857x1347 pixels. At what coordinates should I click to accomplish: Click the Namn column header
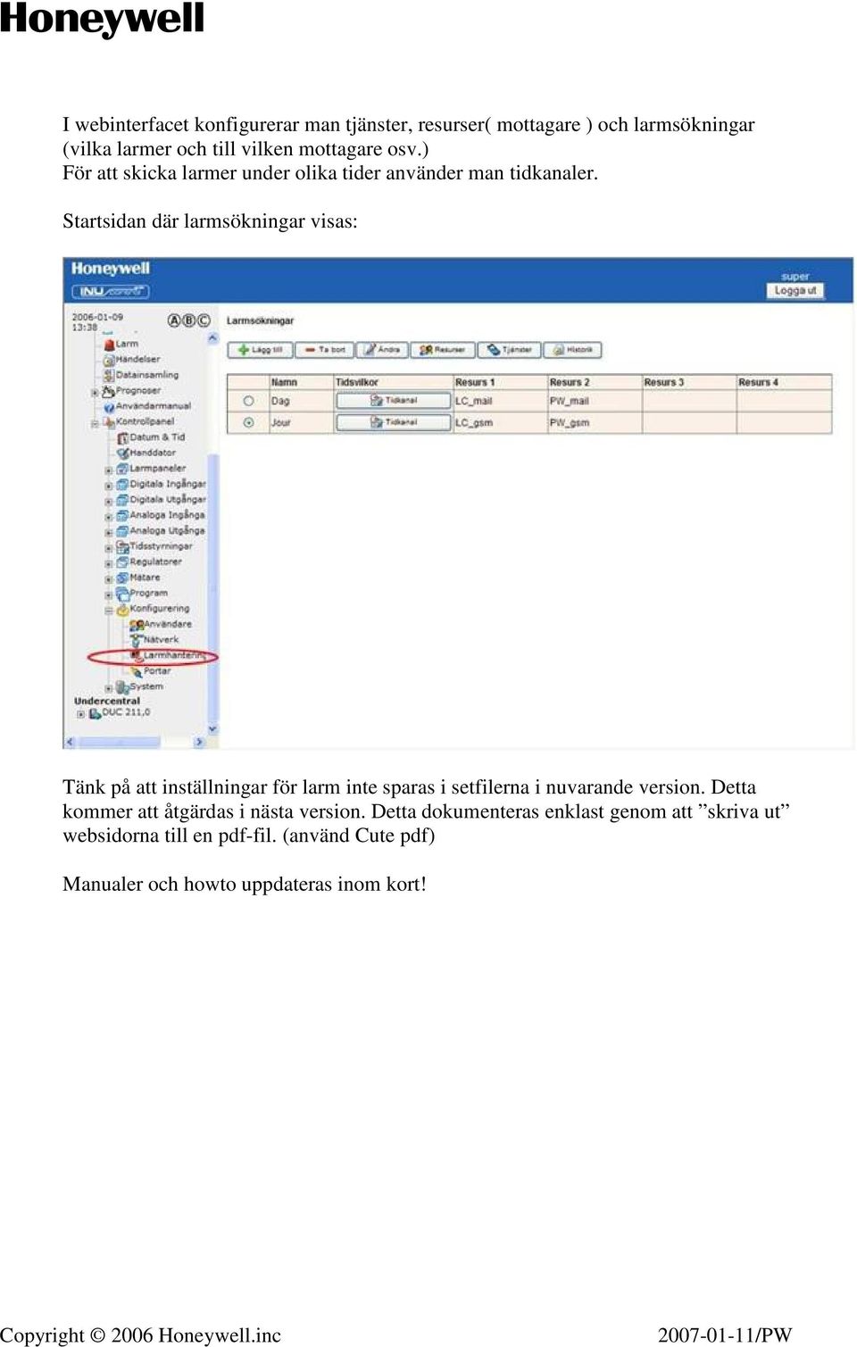coord(302,382)
